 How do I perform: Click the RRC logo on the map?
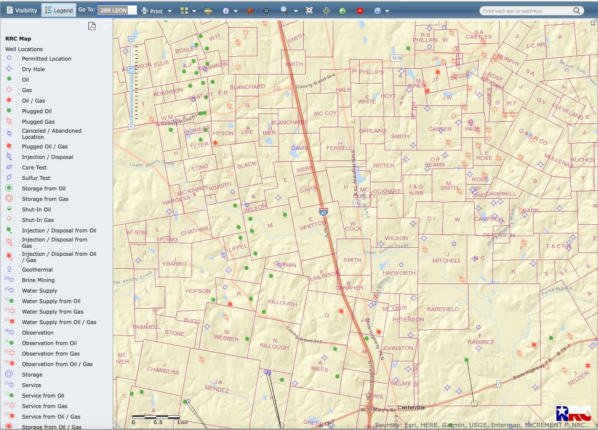[574, 413]
